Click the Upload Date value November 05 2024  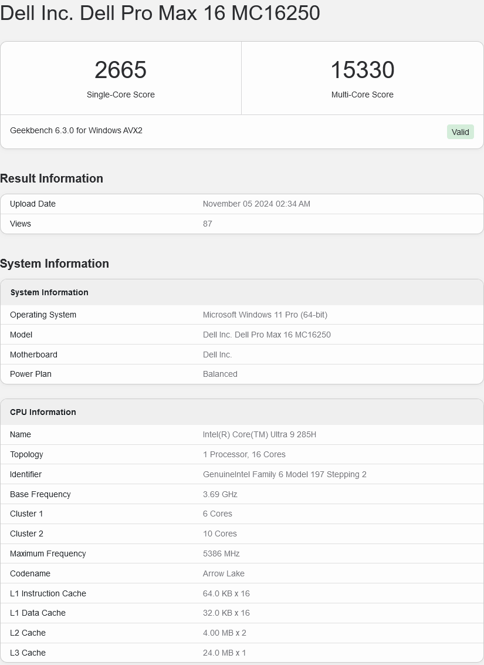coord(256,204)
